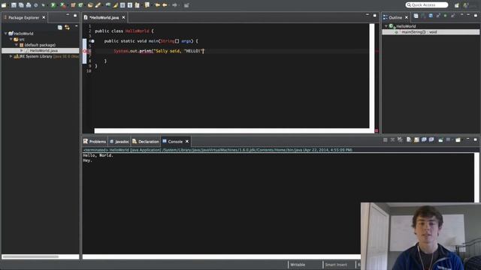Click the terminated HelloWorld launch description
Screen dimensions: 481x270
[218, 150]
